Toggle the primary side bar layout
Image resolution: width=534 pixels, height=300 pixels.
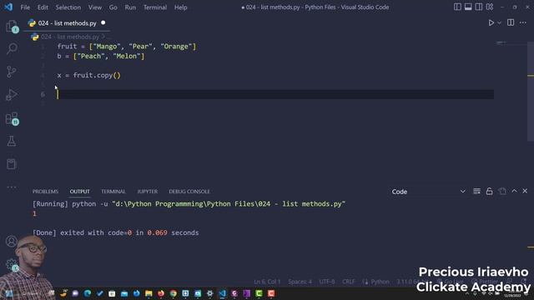point(457,7)
